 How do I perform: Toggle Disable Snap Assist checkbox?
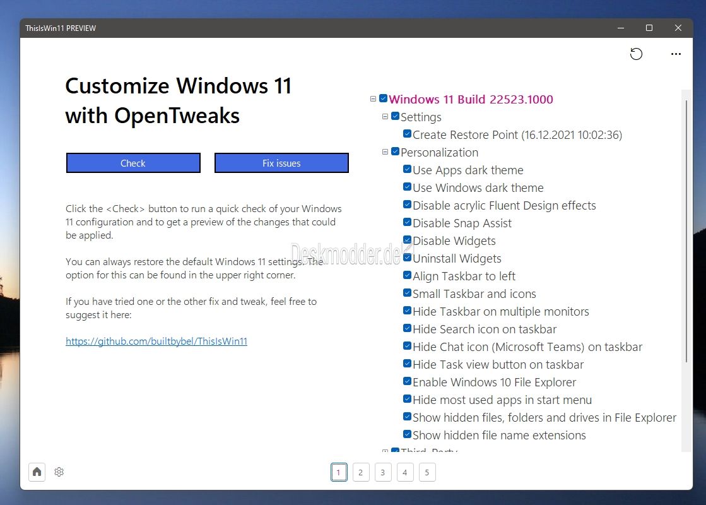coord(407,222)
